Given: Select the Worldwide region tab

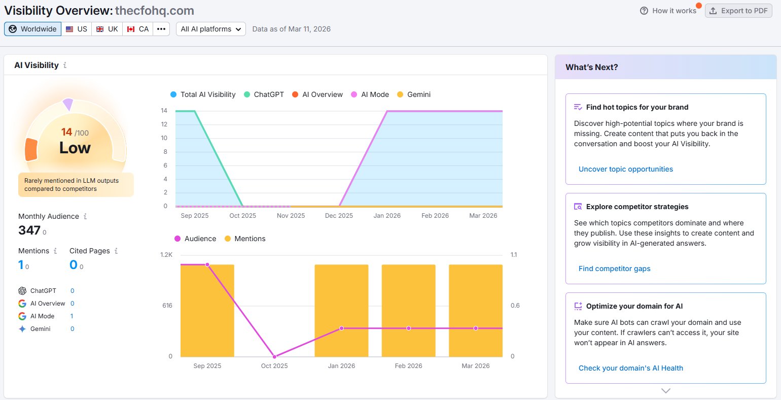Looking at the screenshot, I should coord(33,29).
